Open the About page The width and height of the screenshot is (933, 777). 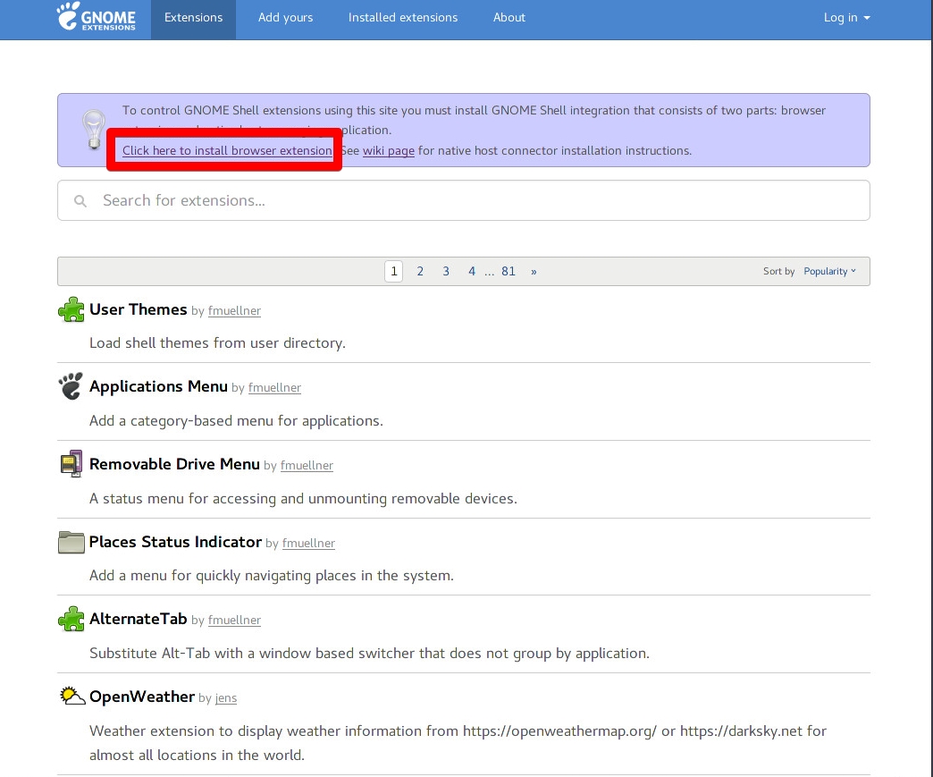click(509, 18)
